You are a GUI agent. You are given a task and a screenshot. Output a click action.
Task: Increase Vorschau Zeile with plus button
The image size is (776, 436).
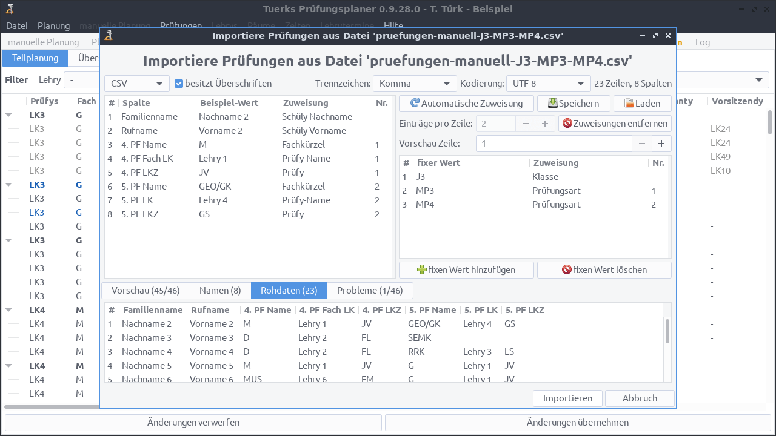tap(661, 144)
